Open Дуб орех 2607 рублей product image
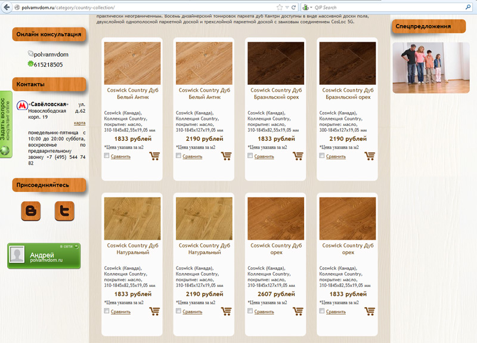Screen dimensions: 477x343 coord(276,218)
